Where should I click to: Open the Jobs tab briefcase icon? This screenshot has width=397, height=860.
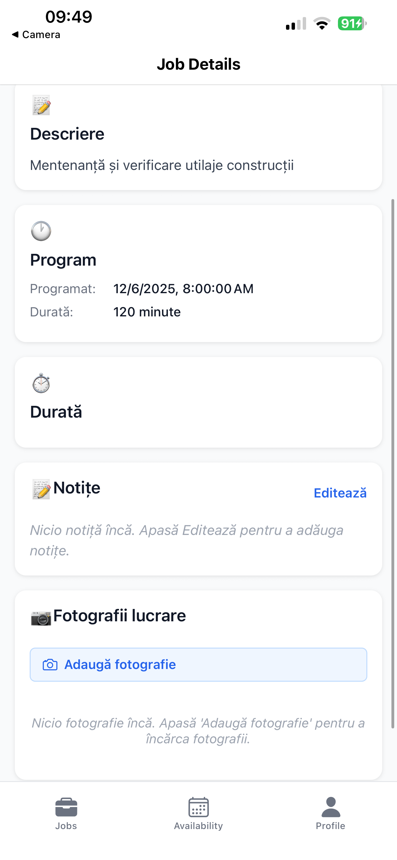66,807
